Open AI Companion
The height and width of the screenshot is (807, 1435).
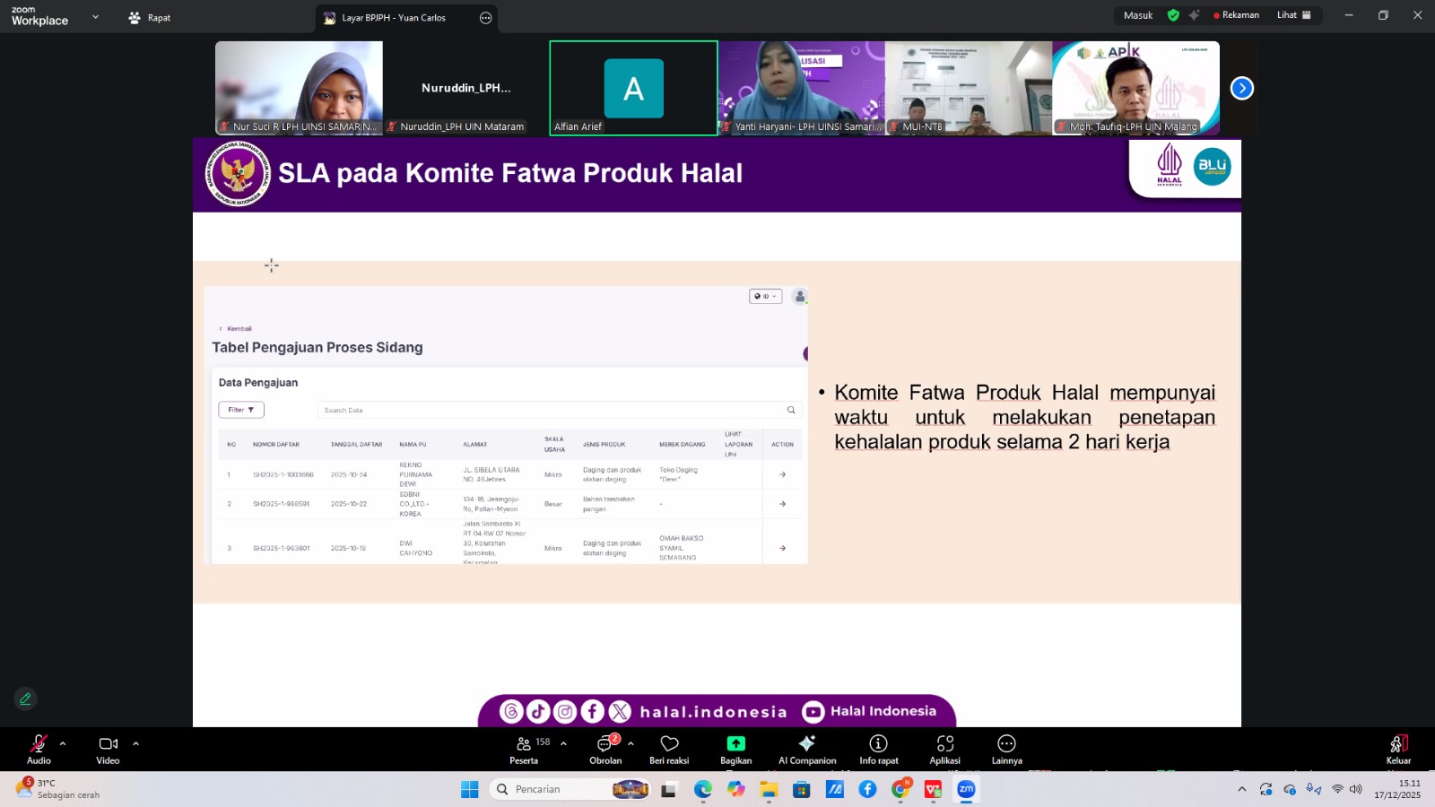[x=806, y=748]
